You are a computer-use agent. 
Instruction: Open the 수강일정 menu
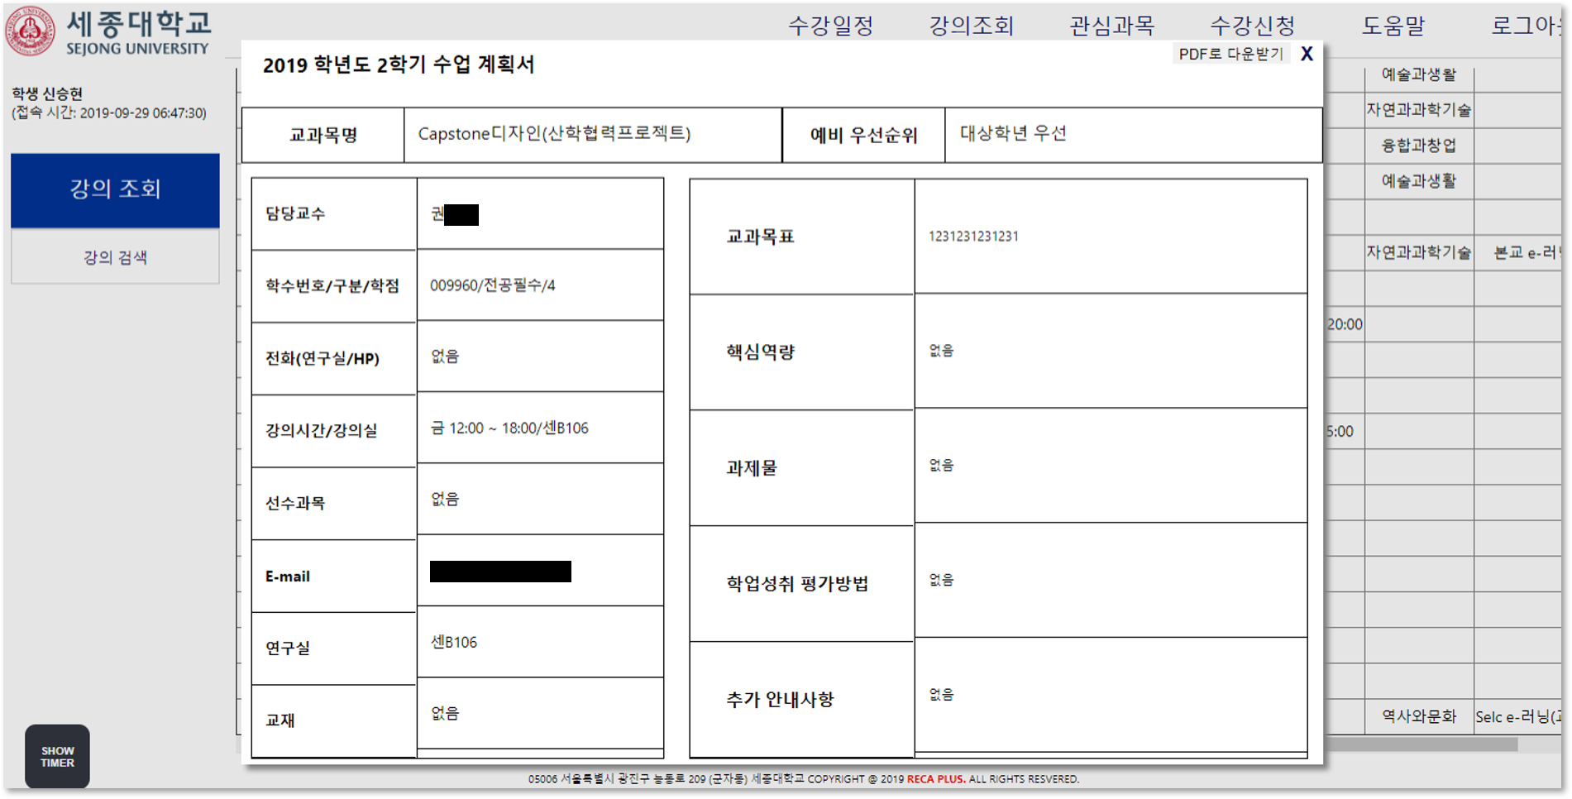830,26
